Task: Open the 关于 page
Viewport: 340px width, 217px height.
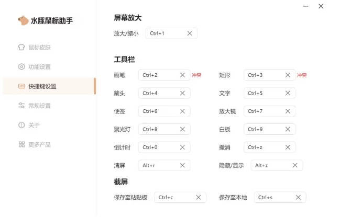Action: coord(34,125)
